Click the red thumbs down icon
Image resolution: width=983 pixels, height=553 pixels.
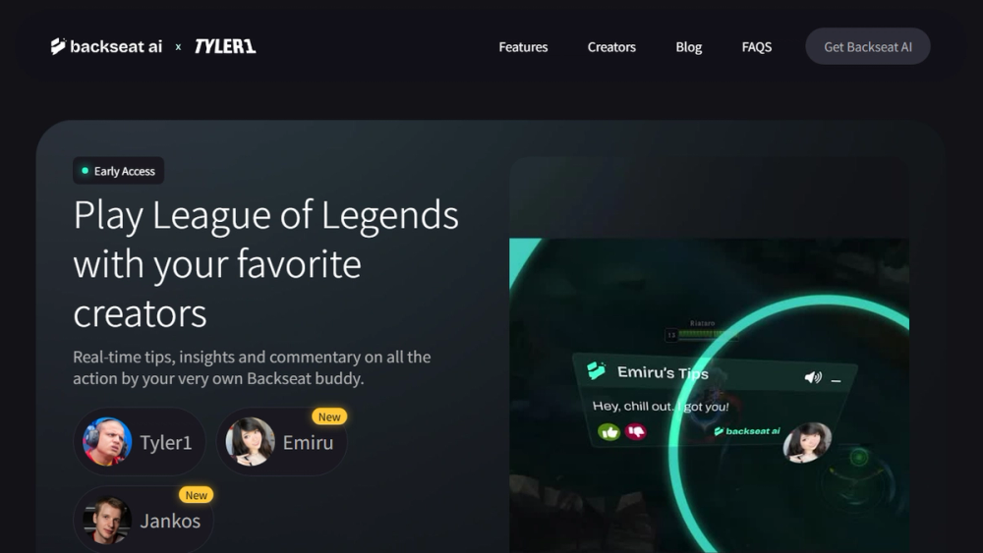636,431
